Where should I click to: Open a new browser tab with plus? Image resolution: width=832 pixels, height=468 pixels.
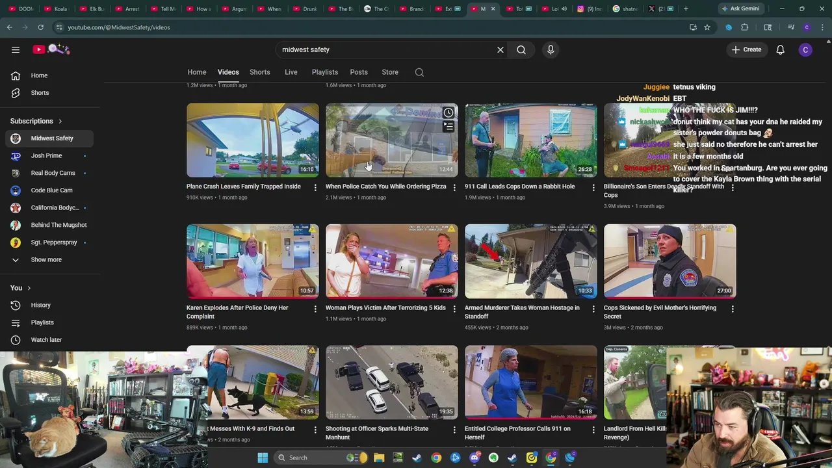[x=686, y=9]
